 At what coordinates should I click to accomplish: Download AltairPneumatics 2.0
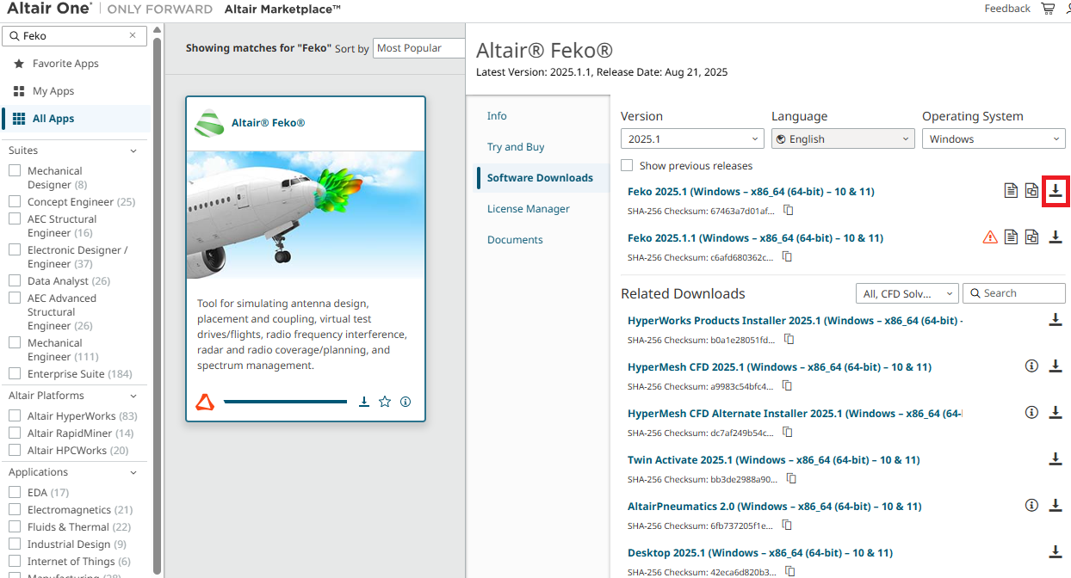click(x=1056, y=506)
